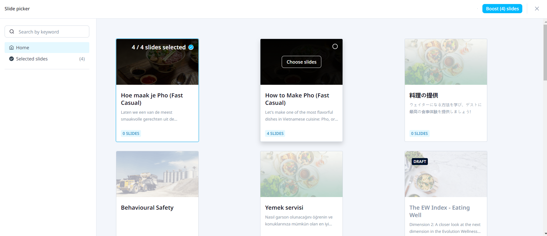
Task: Click the 0 SLIDES badge under 料理の提供
Action: (420, 133)
